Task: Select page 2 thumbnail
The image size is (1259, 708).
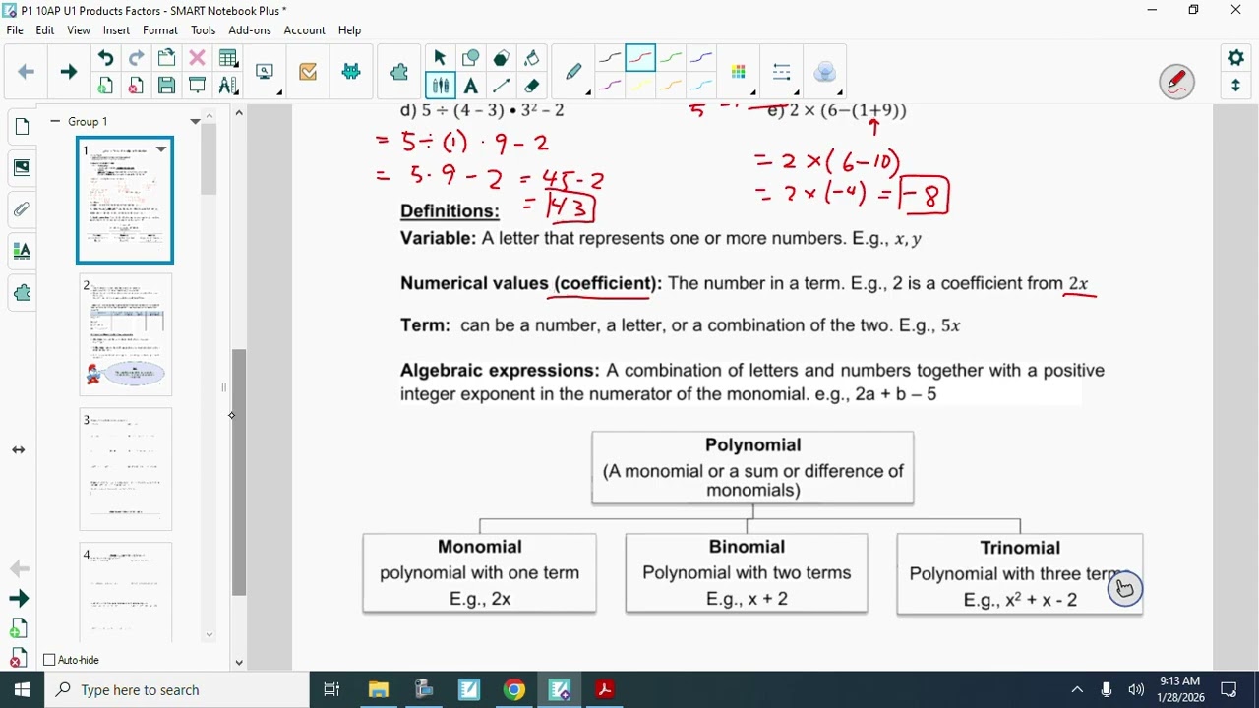Action: point(126,335)
